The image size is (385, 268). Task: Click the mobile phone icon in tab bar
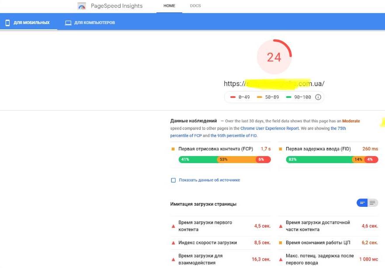coord(7,23)
